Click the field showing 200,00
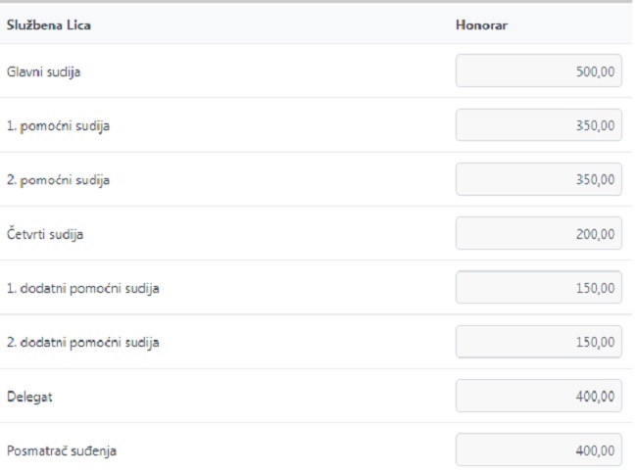The height and width of the screenshot is (474, 637). pyautogui.click(x=538, y=233)
